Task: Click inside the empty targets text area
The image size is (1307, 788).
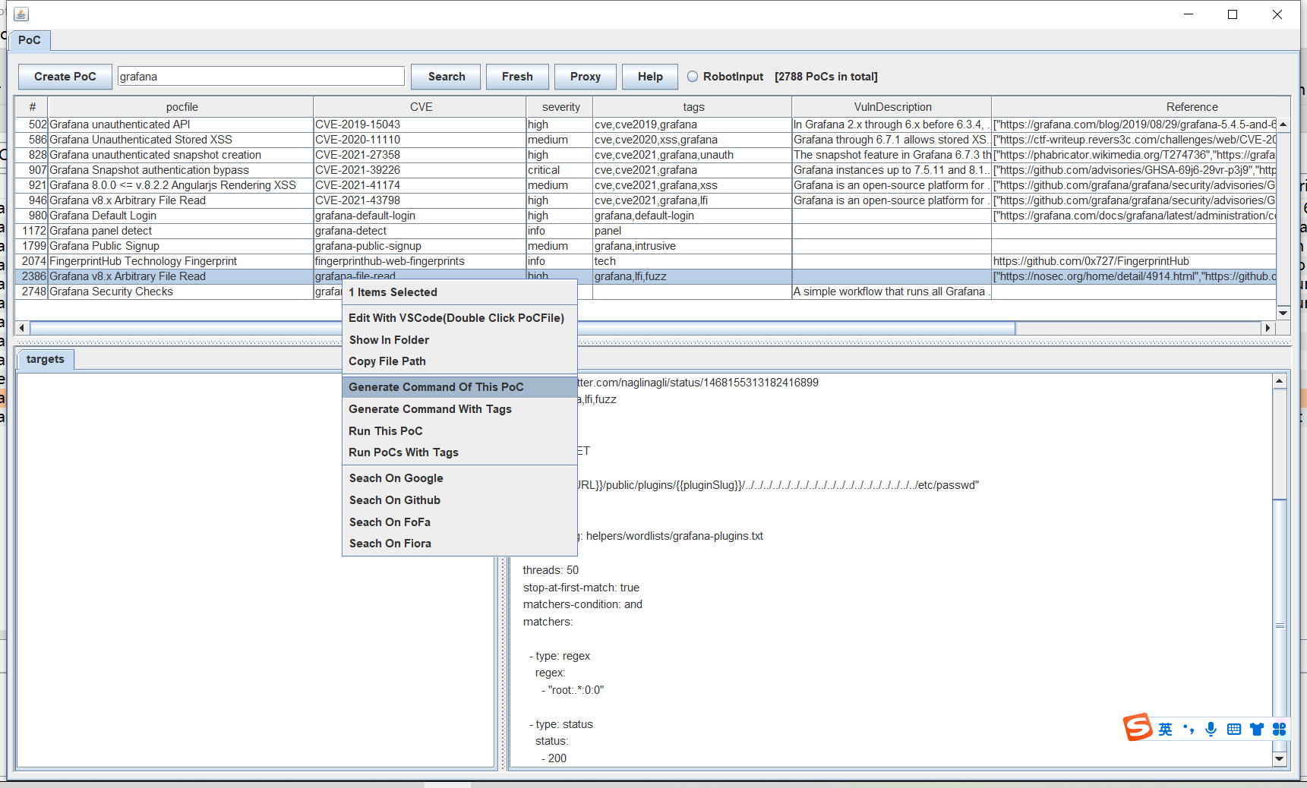Action: pos(256,570)
